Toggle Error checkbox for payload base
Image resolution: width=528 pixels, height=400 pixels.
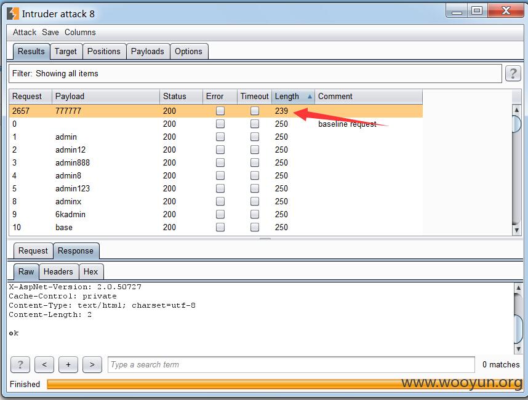[220, 227]
